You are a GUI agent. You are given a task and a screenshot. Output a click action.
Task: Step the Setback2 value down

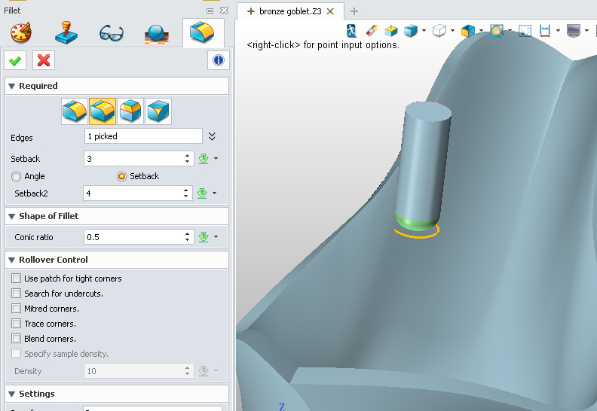[185, 196]
